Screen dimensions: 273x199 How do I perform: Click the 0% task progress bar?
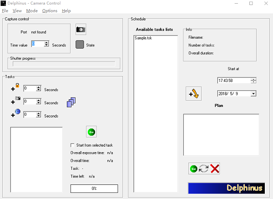pos(94,188)
